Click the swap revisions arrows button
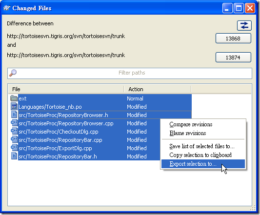The width and height of the screenshot is (260, 215). pyautogui.click(x=244, y=25)
